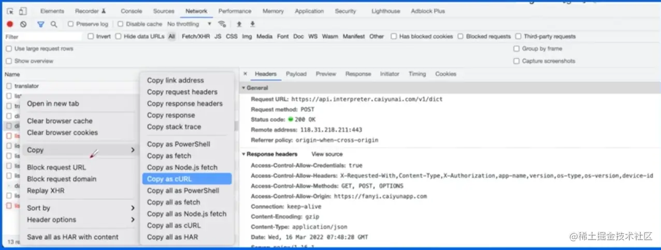The image size is (661, 250).
Task: Expand the Sort by submenu
Action: (80, 208)
